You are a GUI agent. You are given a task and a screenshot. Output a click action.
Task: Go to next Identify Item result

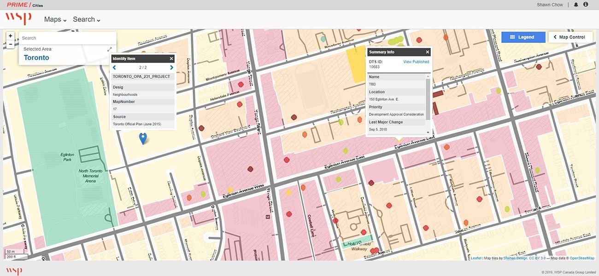172,68
